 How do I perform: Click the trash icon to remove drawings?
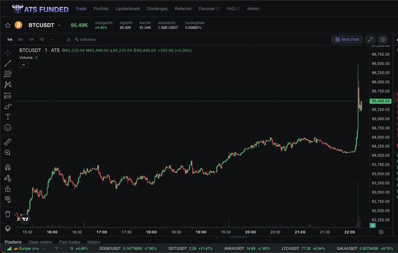(x=8, y=214)
